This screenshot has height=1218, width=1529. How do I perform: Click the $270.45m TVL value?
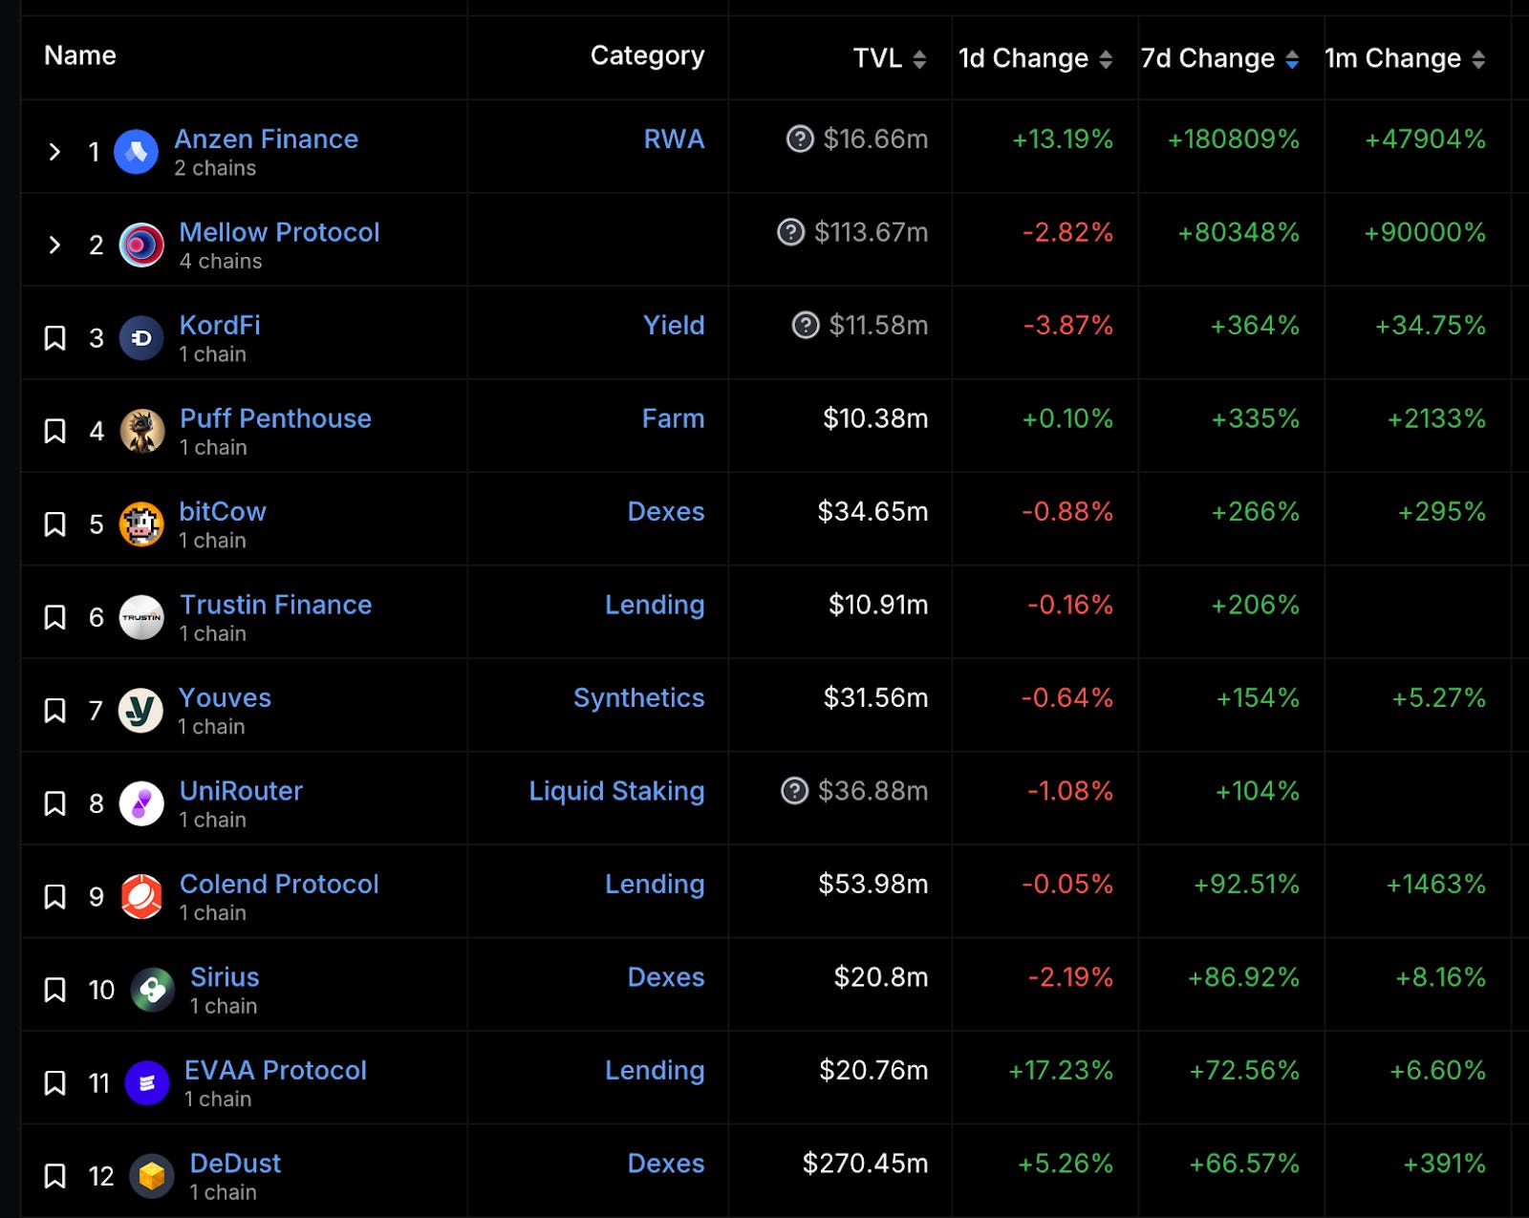pyautogui.click(x=865, y=1164)
